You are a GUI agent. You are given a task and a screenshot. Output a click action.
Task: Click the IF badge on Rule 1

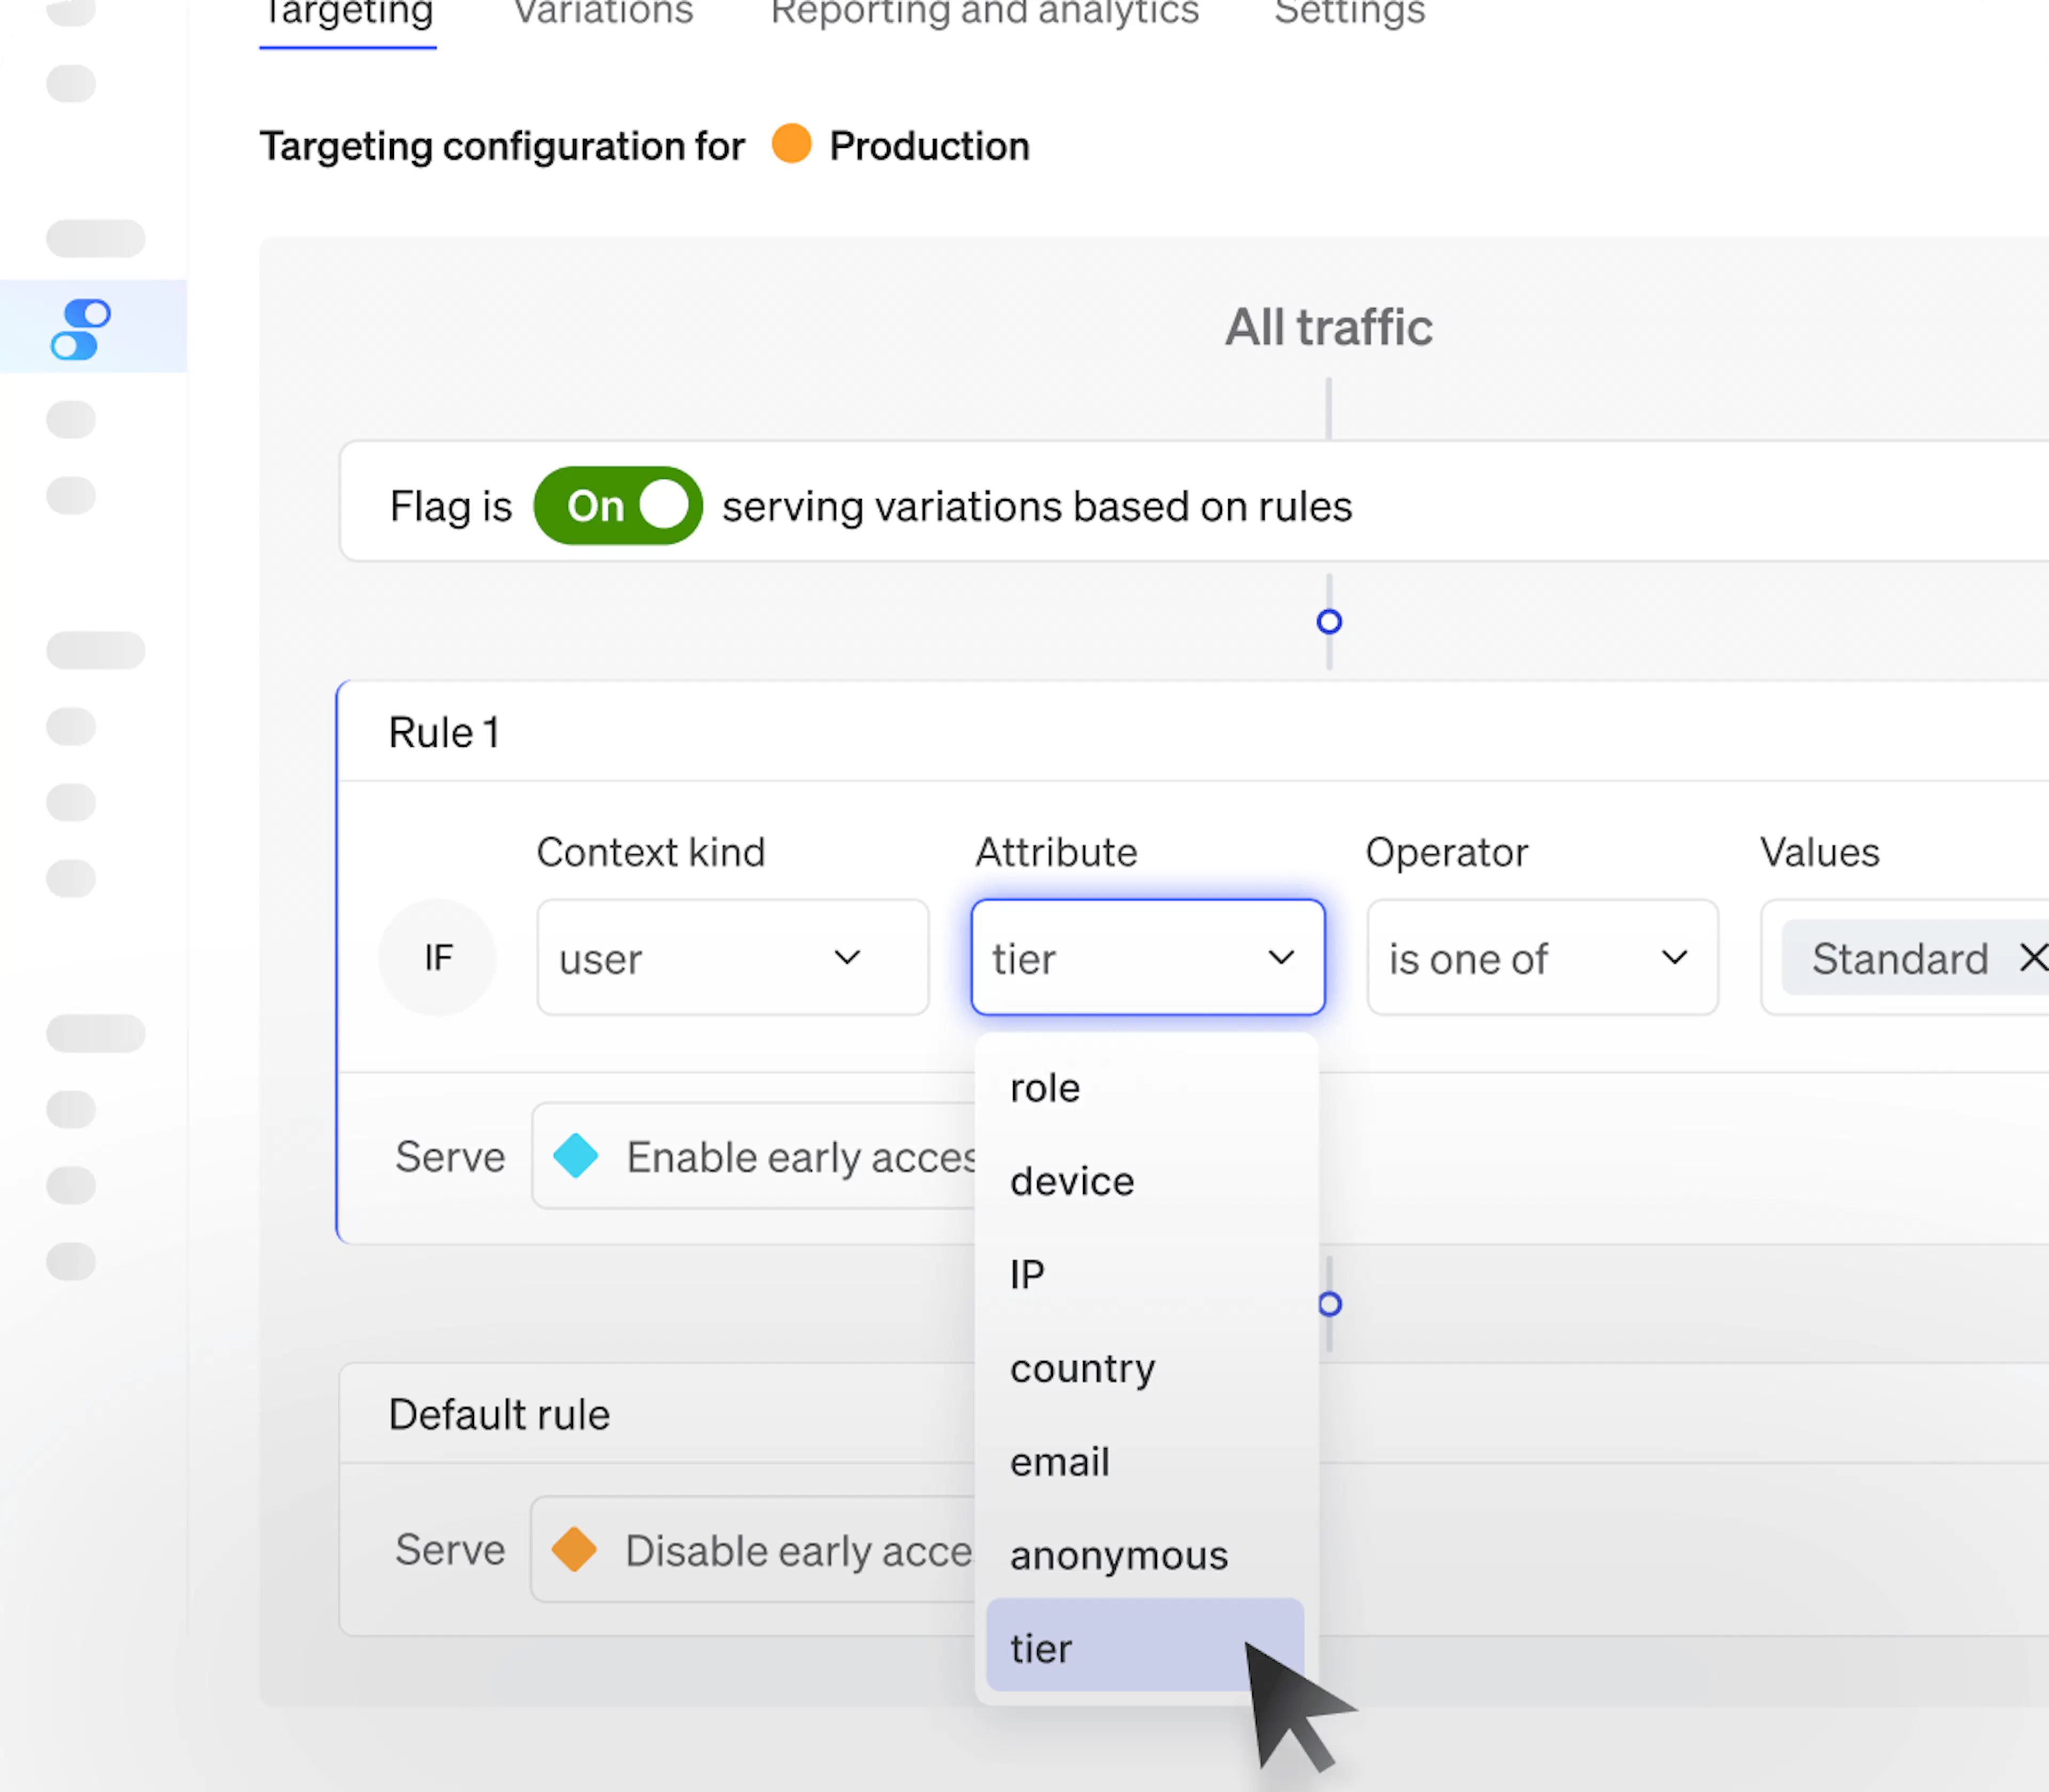pos(437,957)
